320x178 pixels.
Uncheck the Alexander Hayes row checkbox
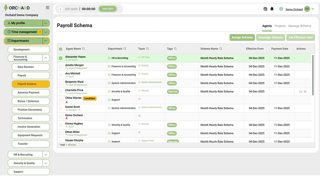(61, 58)
